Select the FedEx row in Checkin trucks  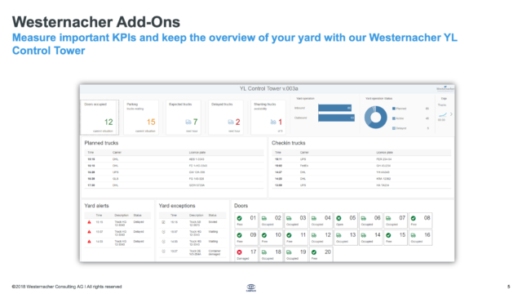click(x=361, y=166)
